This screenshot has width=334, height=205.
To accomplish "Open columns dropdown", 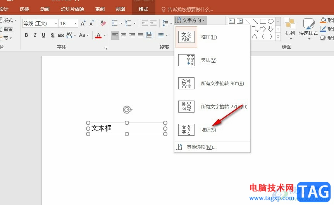I will (x=163, y=35).
